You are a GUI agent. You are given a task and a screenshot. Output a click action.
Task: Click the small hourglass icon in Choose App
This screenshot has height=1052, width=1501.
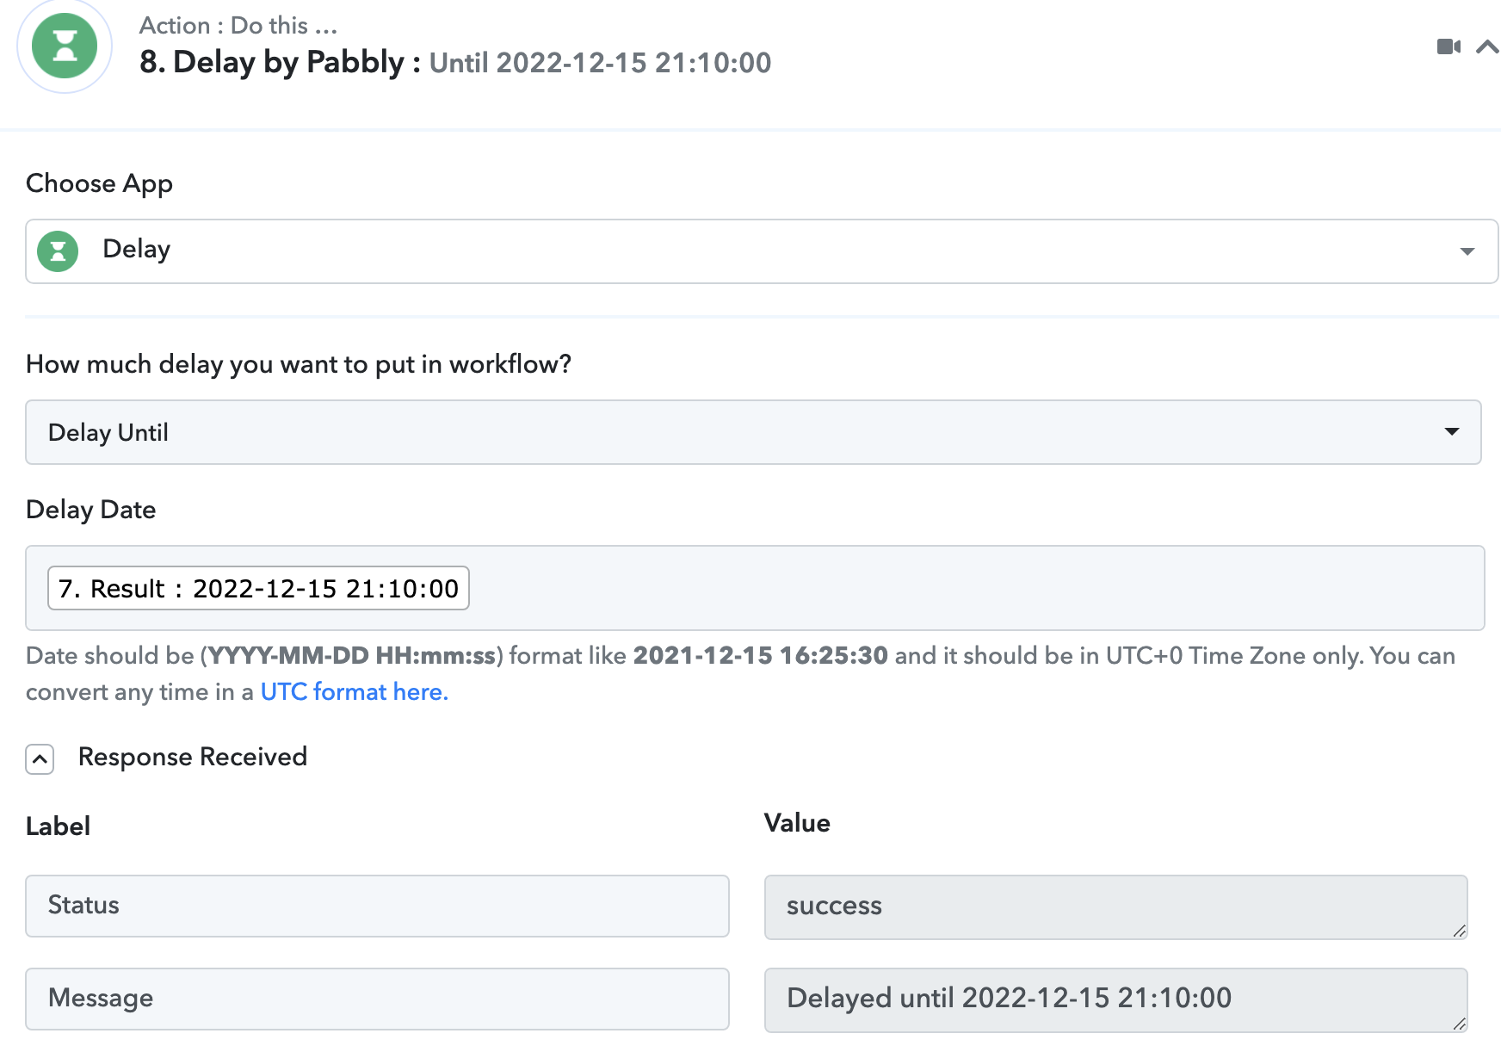[58, 251]
